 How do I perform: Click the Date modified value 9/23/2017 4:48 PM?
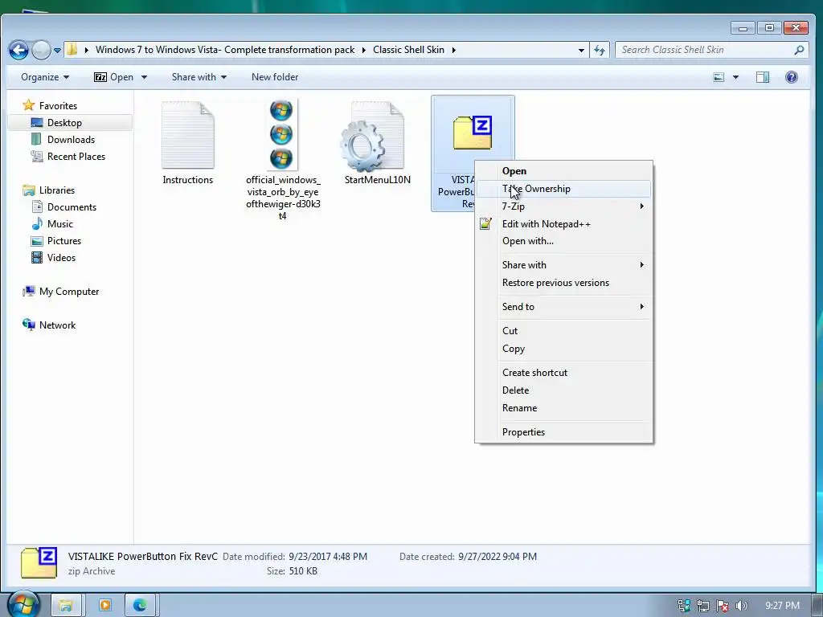pyautogui.click(x=328, y=557)
